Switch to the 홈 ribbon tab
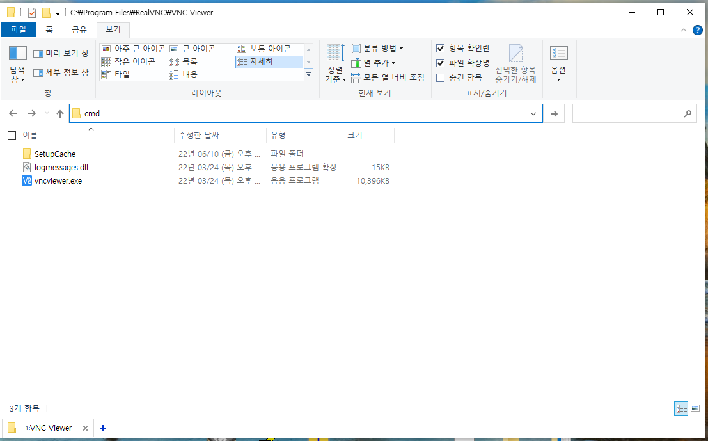The height and width of the screenshot is (441, 708). (x=49, y=30)
